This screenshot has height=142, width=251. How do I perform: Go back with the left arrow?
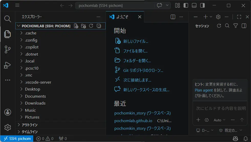tap(62, 6)
